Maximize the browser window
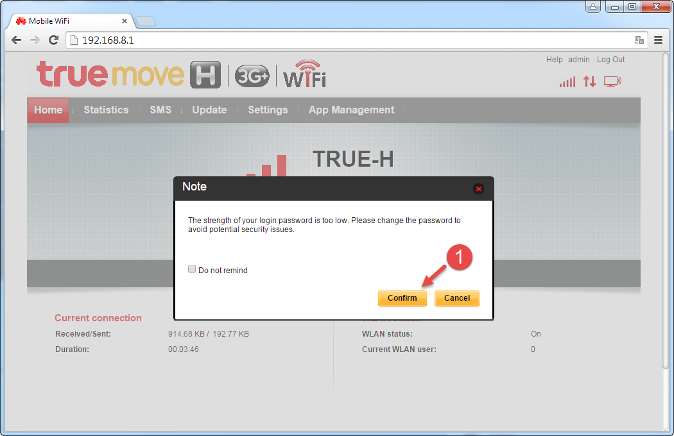 tap(632, 6)
